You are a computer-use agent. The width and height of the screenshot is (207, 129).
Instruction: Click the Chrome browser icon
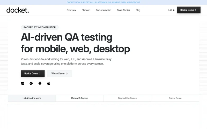click(31, 83)
